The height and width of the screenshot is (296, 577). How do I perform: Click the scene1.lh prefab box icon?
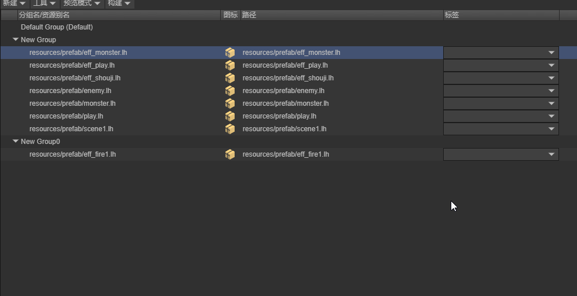point(230,129)
